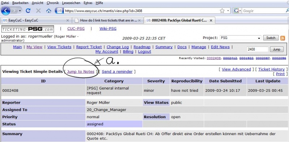Image resolution: width=289 pixels, height=142 pixels.
Task: Click the Google search magnifier icon
Action: [x=287, y=11]
